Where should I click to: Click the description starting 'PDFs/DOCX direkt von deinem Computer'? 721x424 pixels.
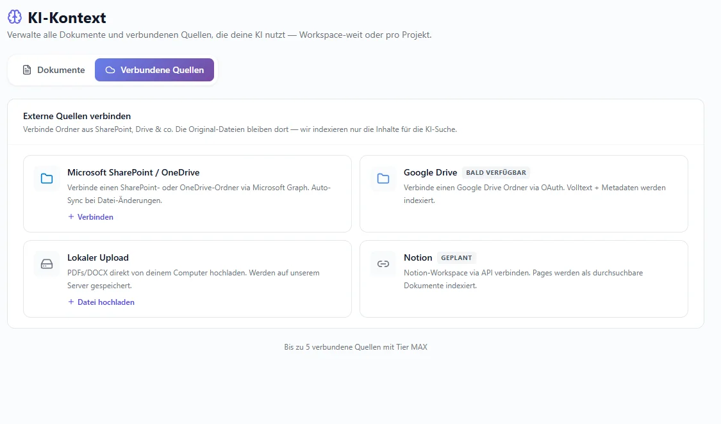(x=193, y=279)
